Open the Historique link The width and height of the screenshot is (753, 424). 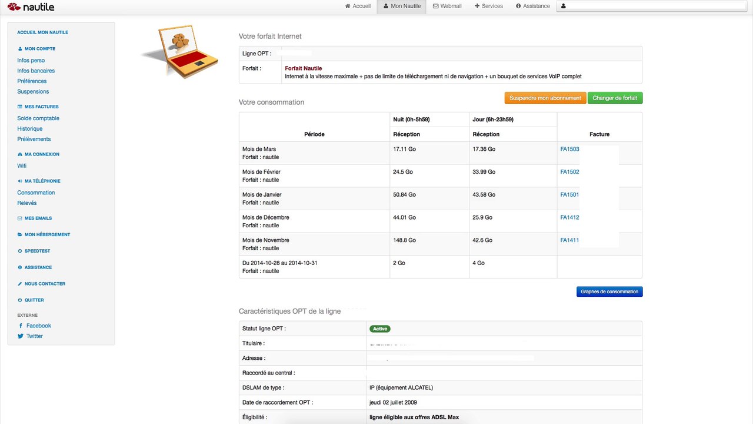(x=30, y=129)
